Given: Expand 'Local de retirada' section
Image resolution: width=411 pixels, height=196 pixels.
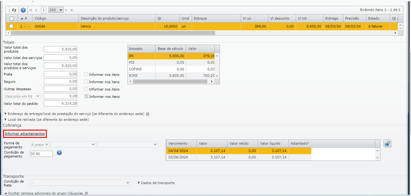Looking at the screenshot, I should tap(47, 120).
